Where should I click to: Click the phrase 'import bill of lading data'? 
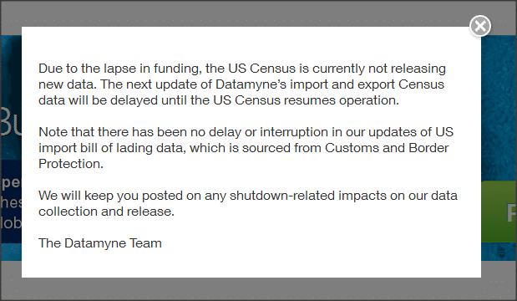tap(110, 148)
